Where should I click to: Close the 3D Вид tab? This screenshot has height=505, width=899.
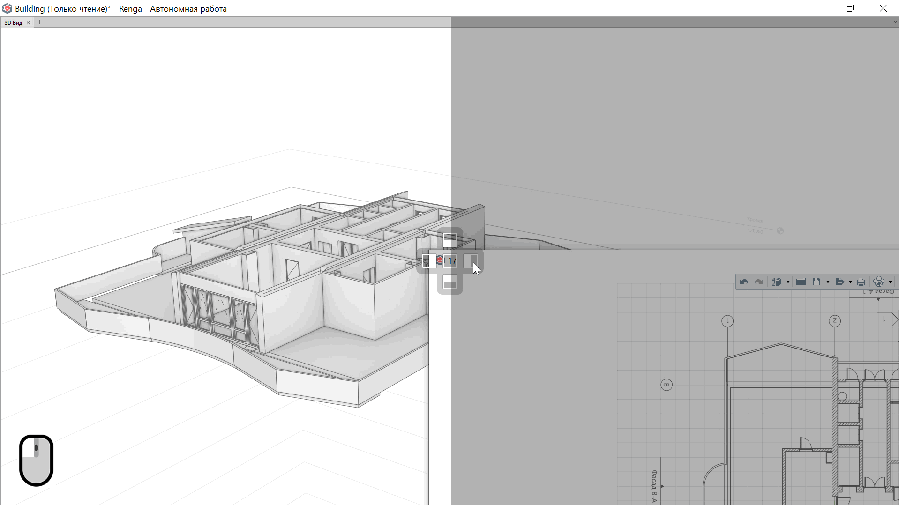[x=28, y=22]
